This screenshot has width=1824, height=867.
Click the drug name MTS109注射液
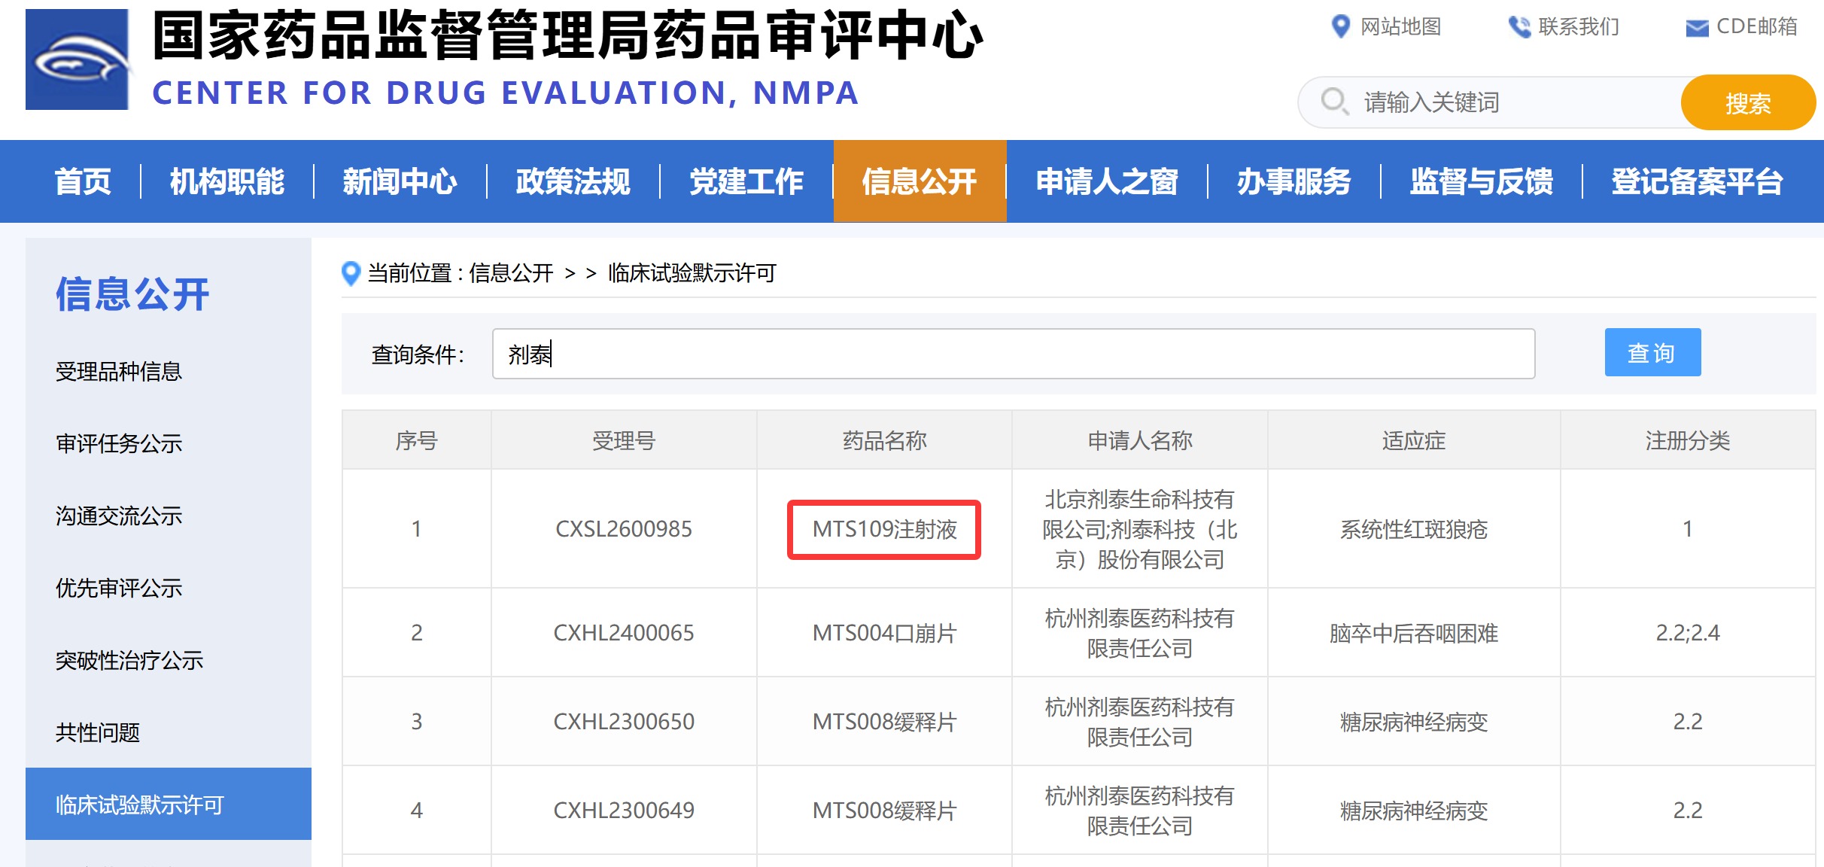[x=884, y=530]
